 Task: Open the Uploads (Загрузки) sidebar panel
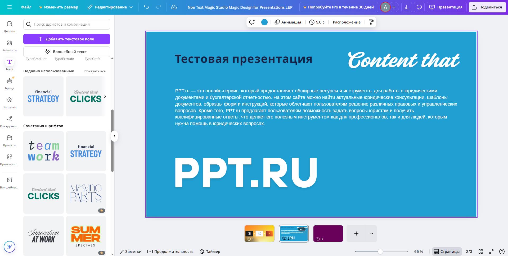pos(10,102)
